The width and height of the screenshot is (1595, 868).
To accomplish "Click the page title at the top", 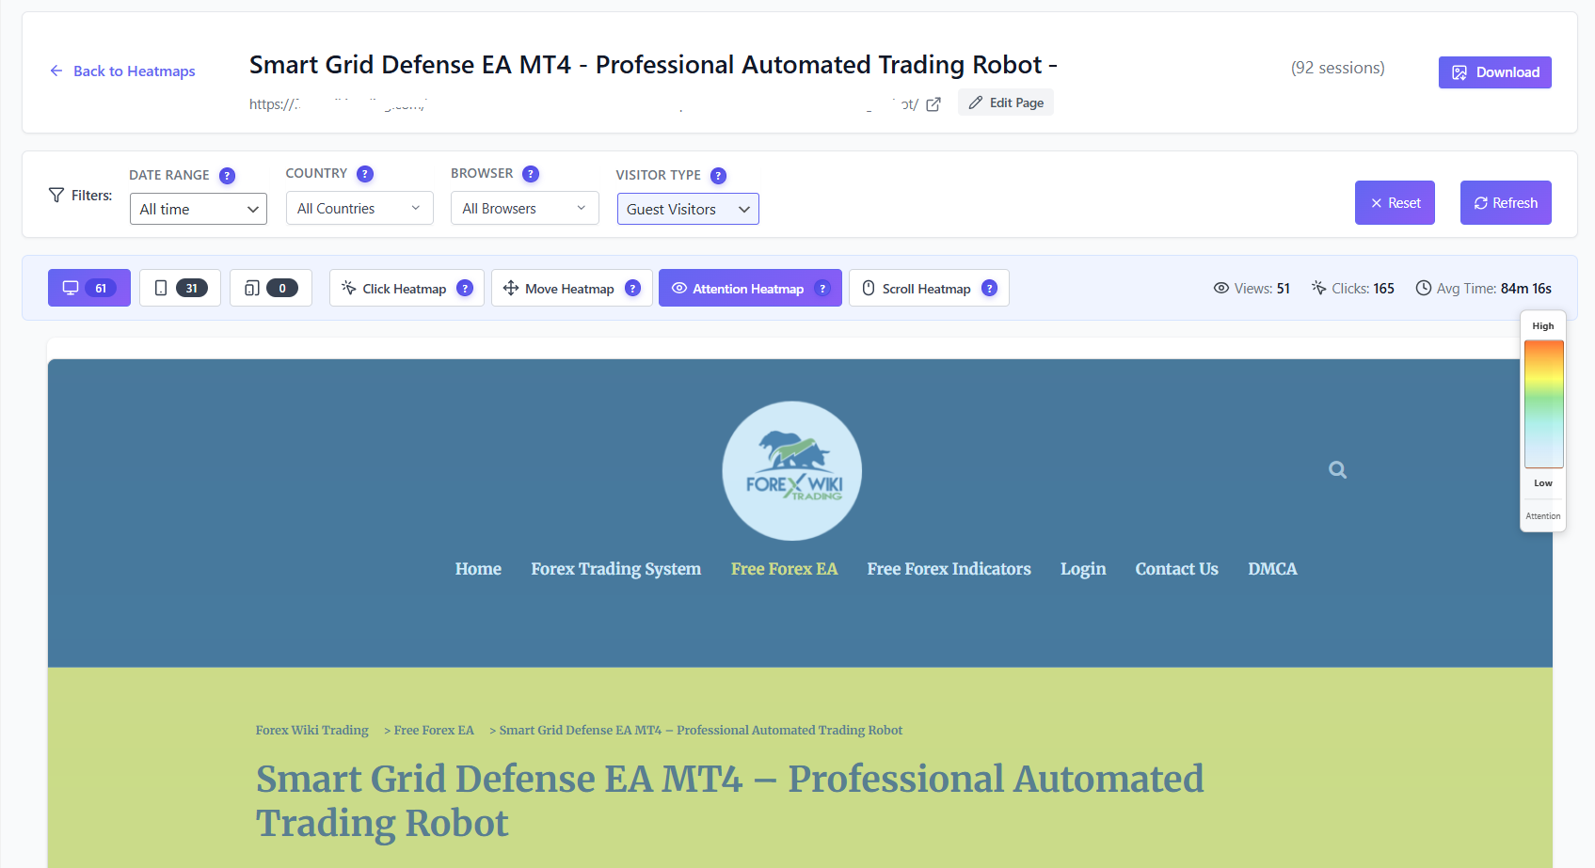I will click(653, 65).
